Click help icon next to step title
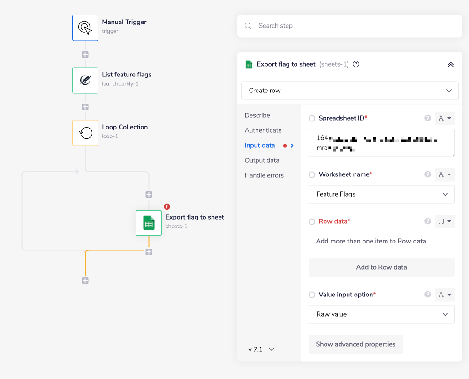The width and height of the screenshot is (469, 379). (x=356, y=64)
